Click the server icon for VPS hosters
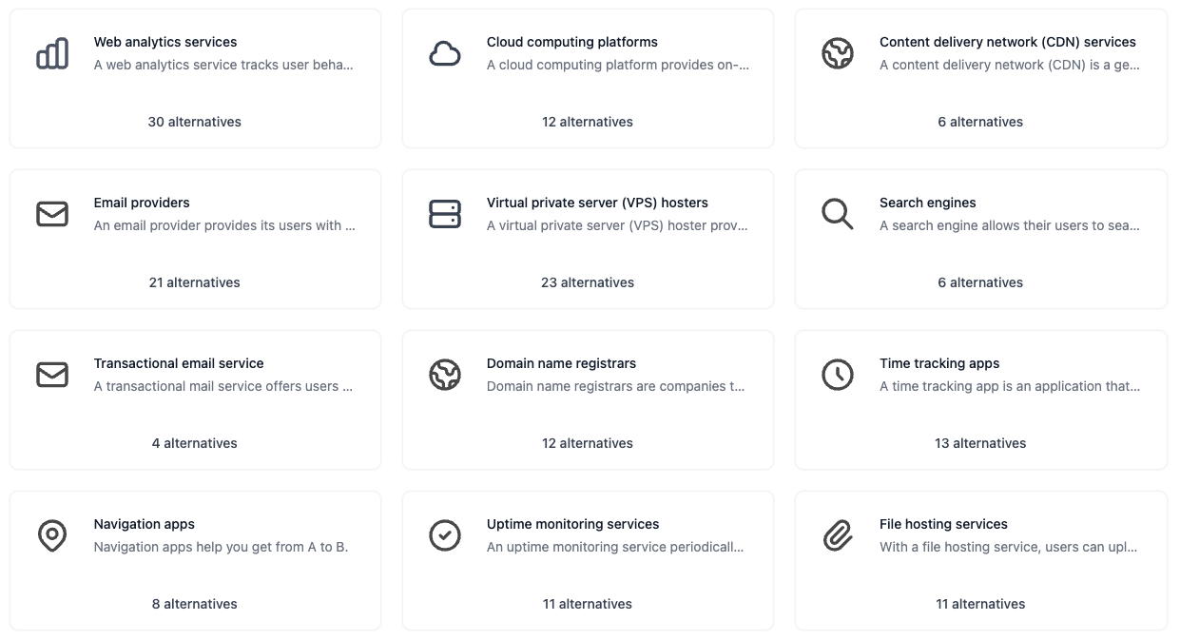The image size is (1180, 640). click(445, 214)
